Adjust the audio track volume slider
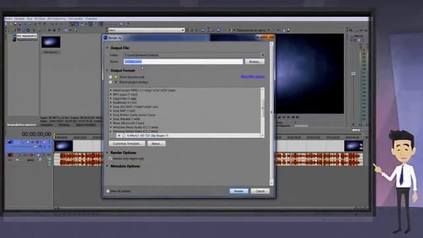This screenshot has height=238, width=423. pyautogui.click(x=17, y=160)
